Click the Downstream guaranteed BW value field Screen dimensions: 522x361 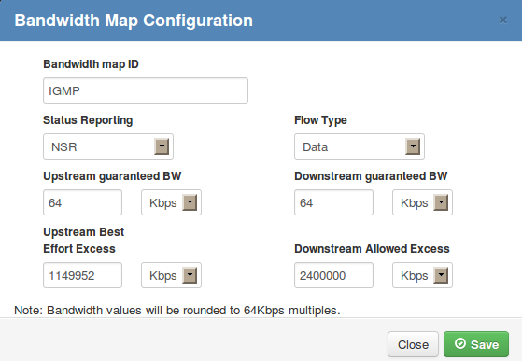(333, 202)
